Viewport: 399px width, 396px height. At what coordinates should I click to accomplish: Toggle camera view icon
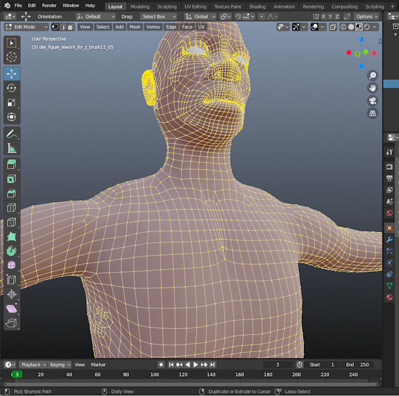point(373,101)
